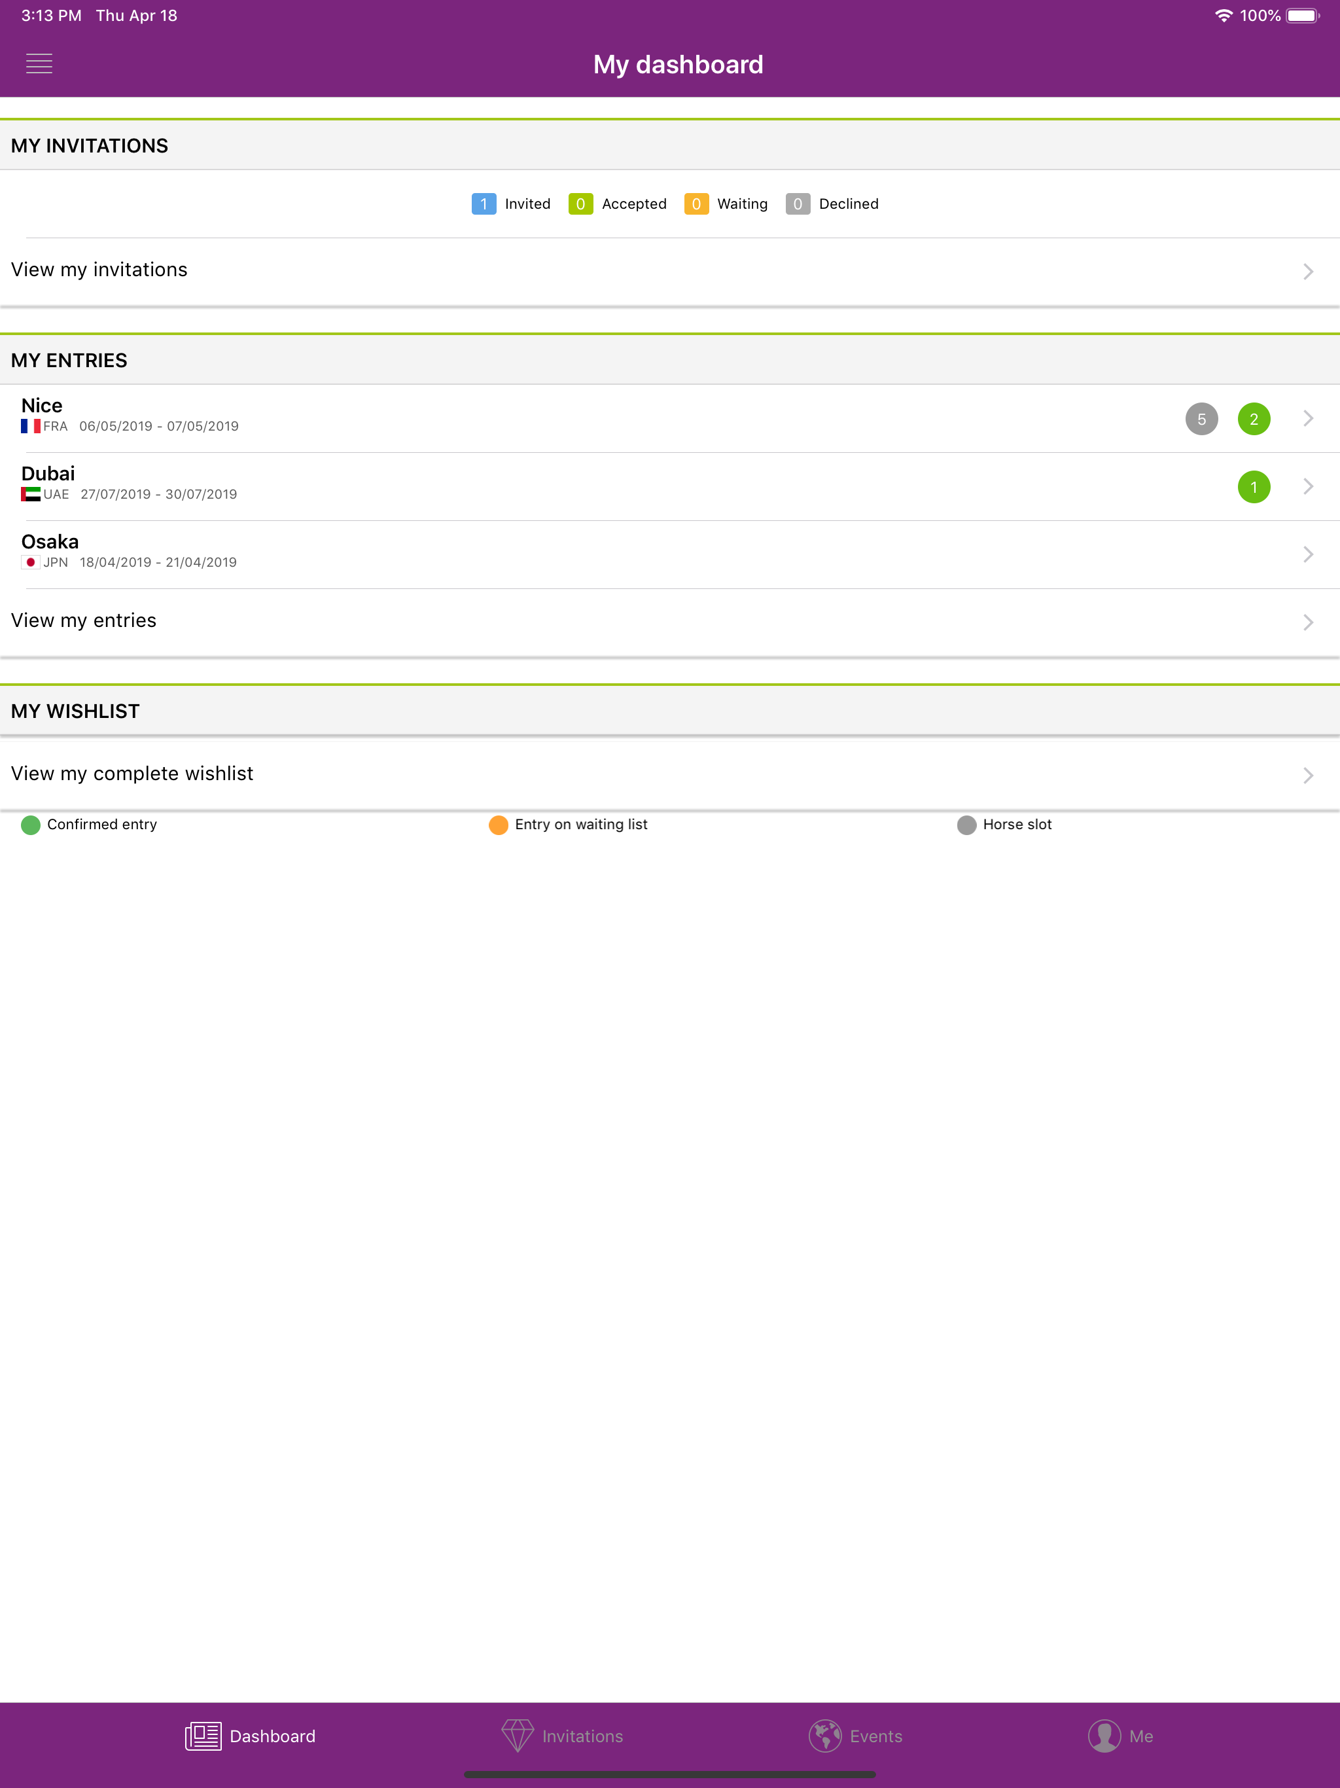The height and width of the screenshot is (1788, 1340).
Task: Switch to the Invitations tab
Action: point(563,1736)
